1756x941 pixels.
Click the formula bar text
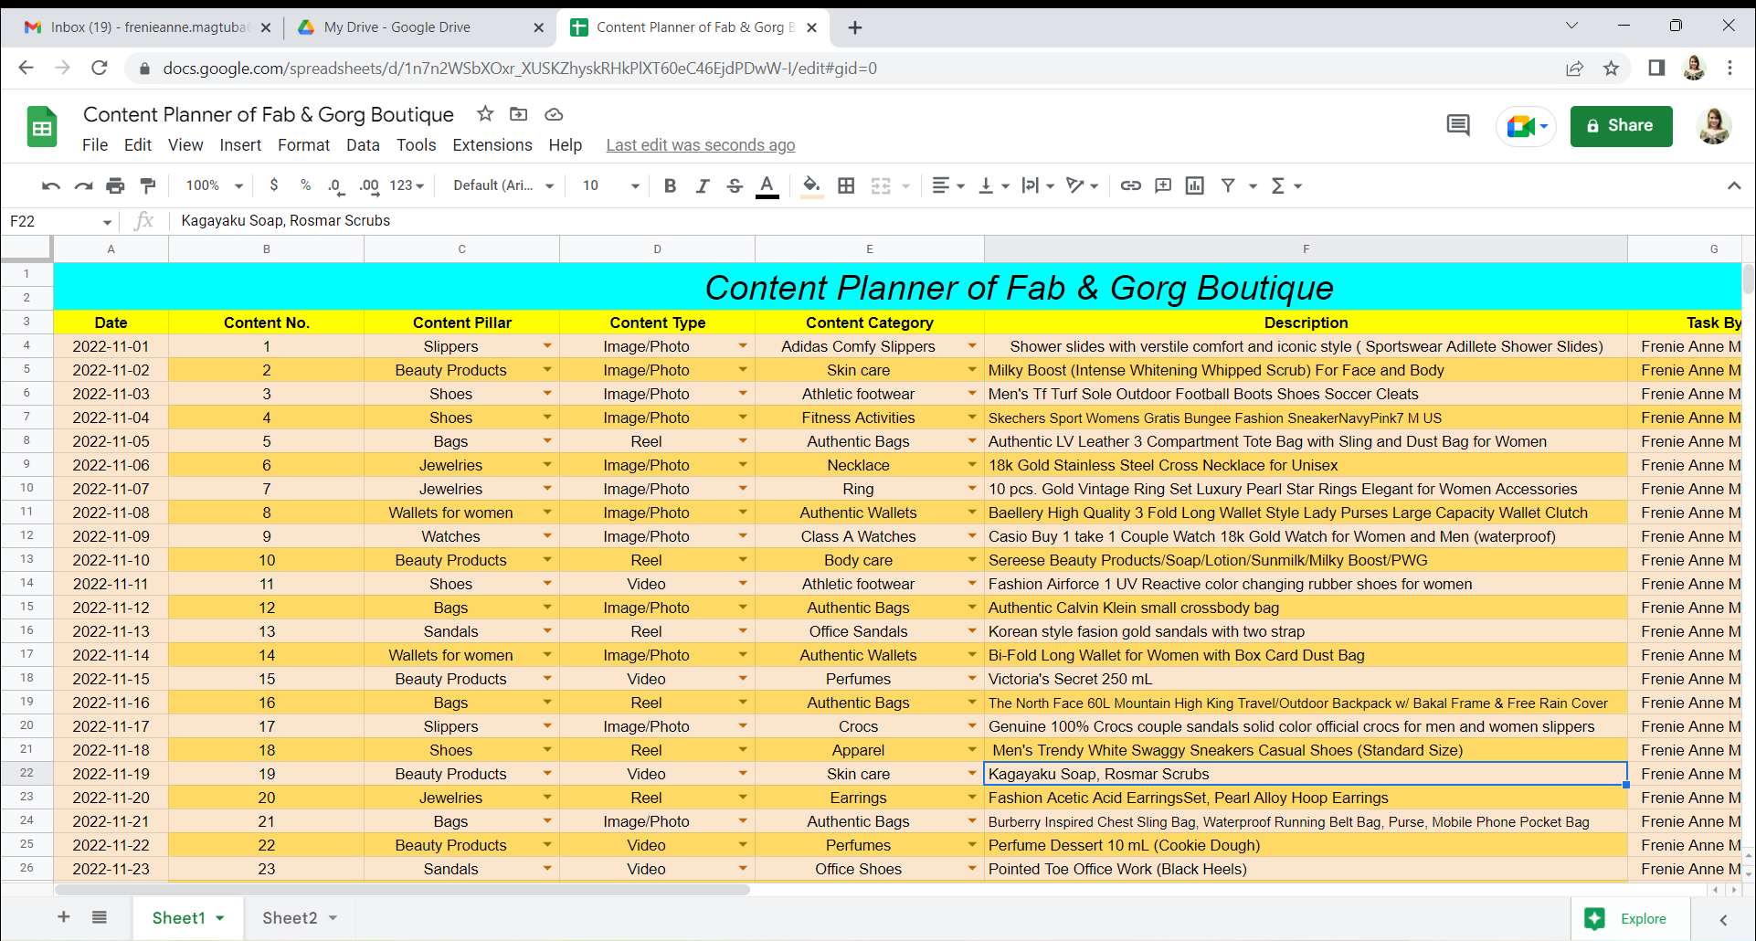point(285,221)
